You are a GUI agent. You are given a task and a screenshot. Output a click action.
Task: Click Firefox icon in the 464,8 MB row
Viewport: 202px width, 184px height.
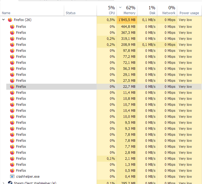[12, 27]
